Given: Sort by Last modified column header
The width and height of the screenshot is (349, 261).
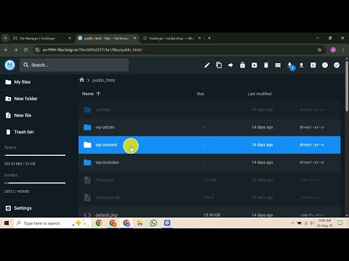Looking at the screenshot, I should (260, 94).
